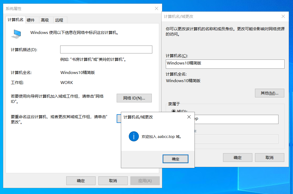293x194 pixels.
Task: Click the 网络 ID(N)... button
Action: [x=134, y=98]
